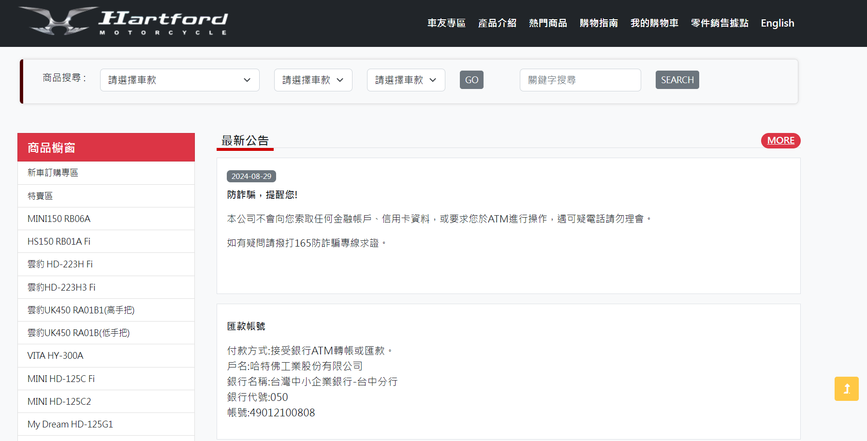
Task: Open 熱門商品 menu item
Action: [548, 23]
